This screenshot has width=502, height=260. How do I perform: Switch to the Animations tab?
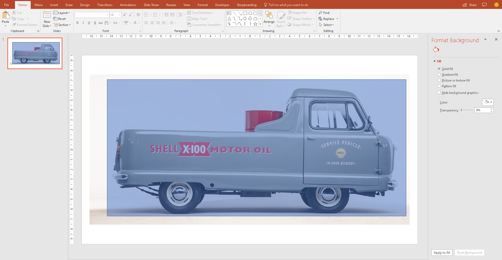tap(128, 5)
